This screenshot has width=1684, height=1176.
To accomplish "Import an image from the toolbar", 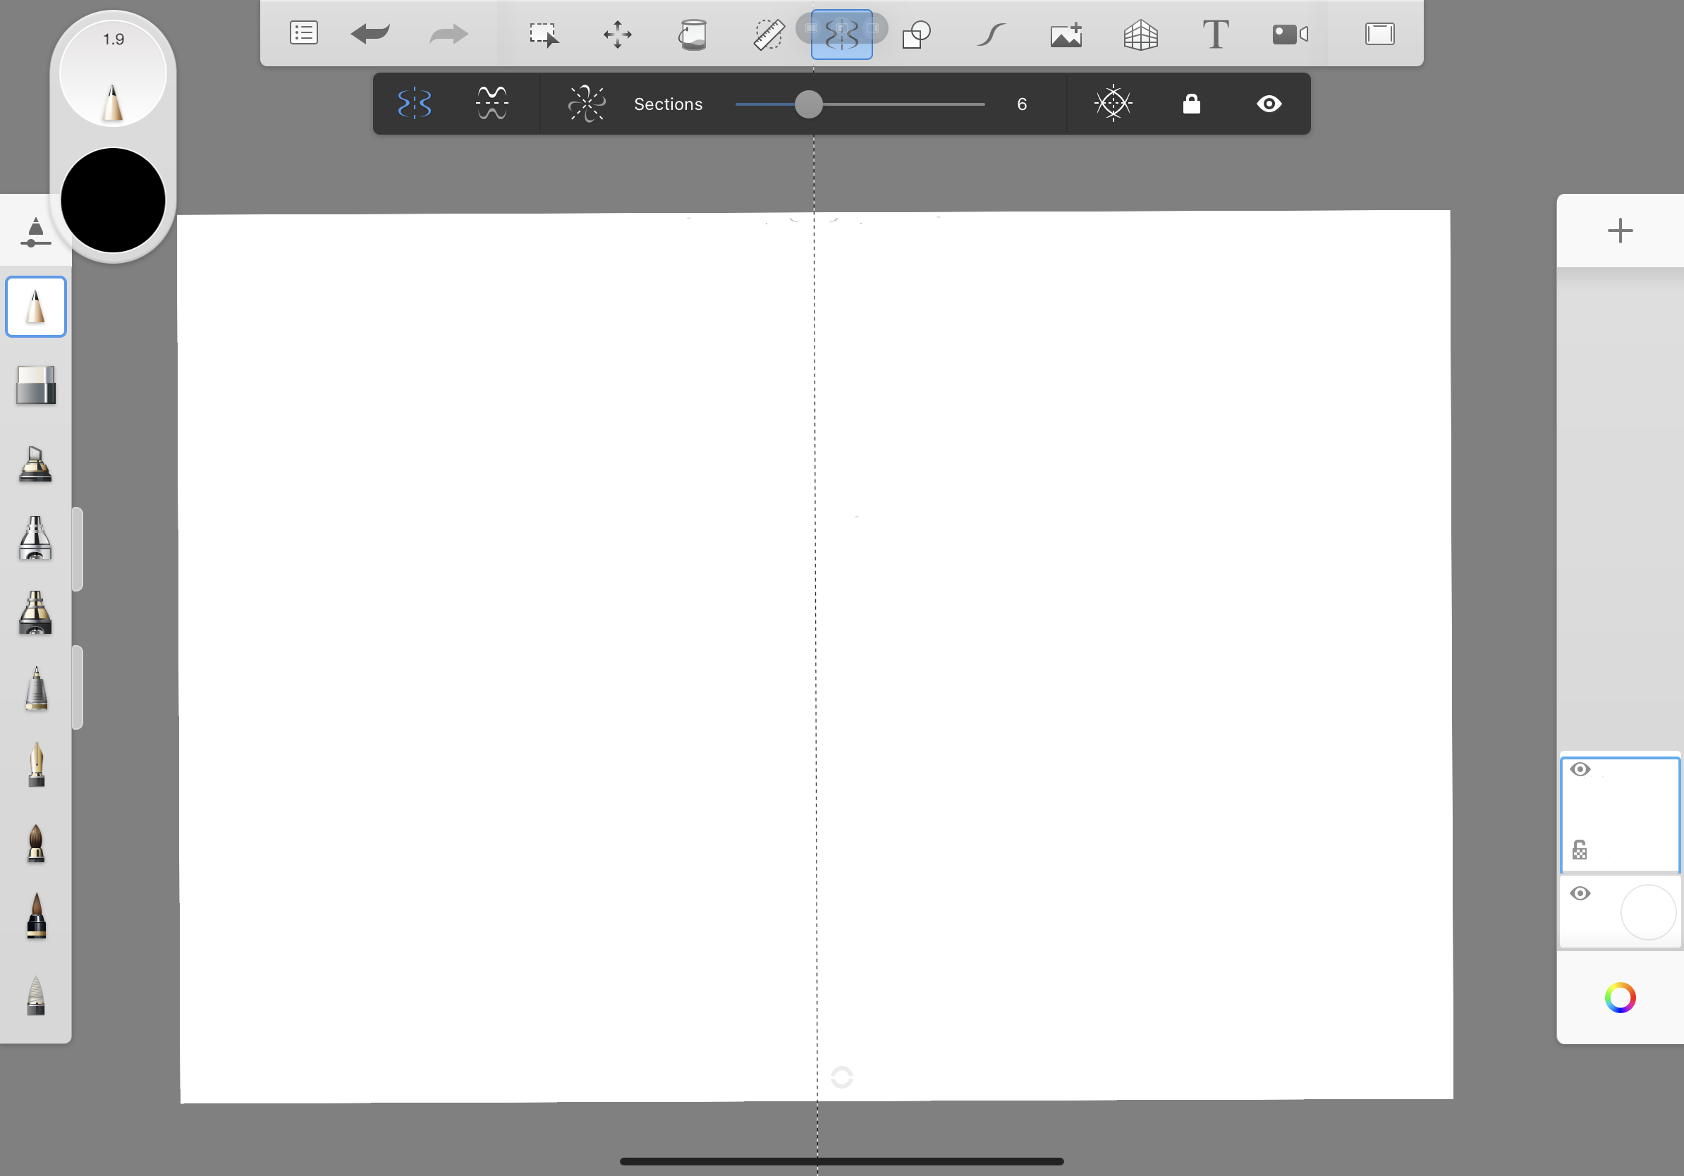I will [1066, 35].
